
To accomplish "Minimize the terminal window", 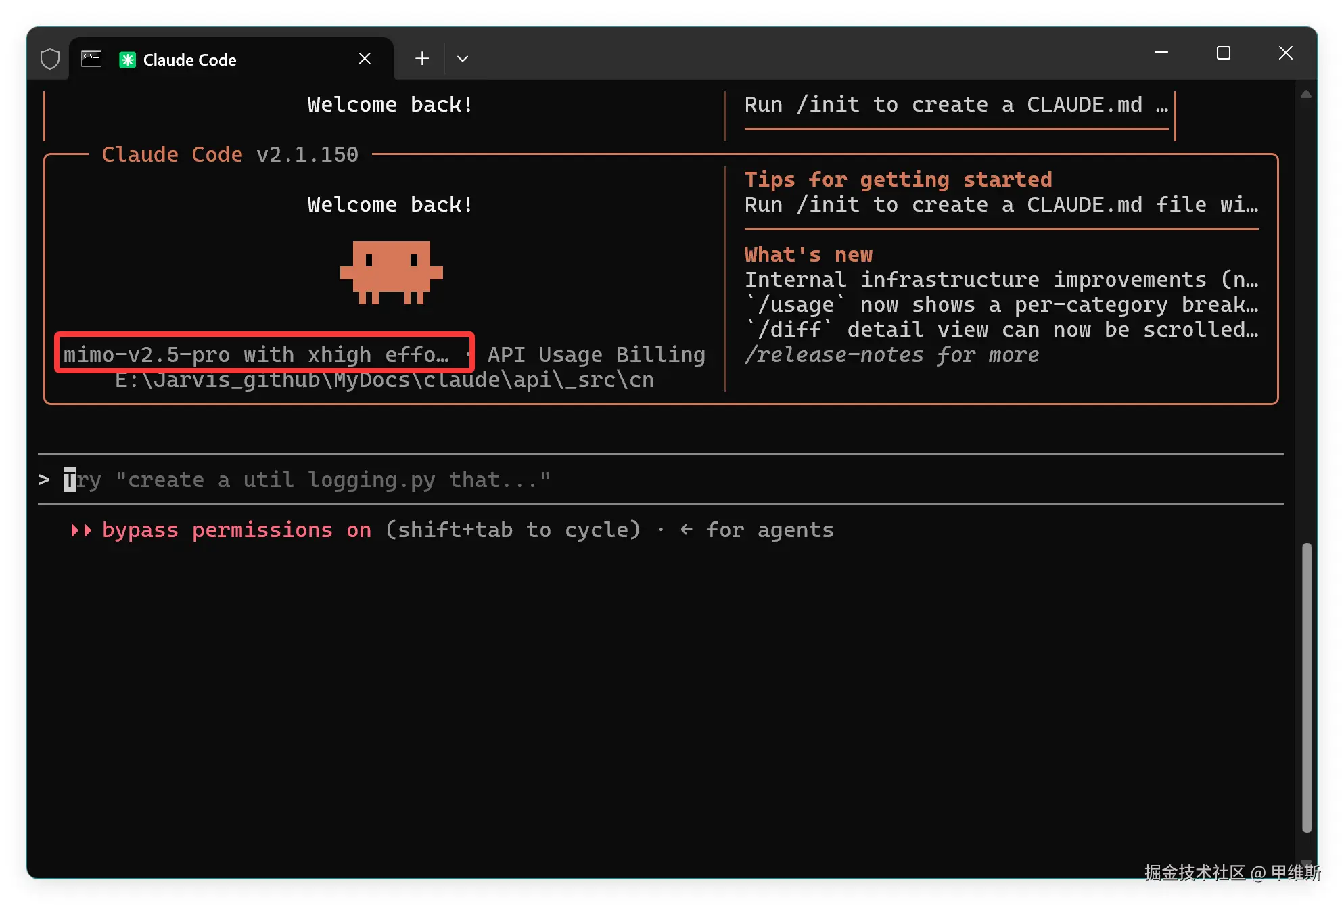I will click(x=1161, y=53).
